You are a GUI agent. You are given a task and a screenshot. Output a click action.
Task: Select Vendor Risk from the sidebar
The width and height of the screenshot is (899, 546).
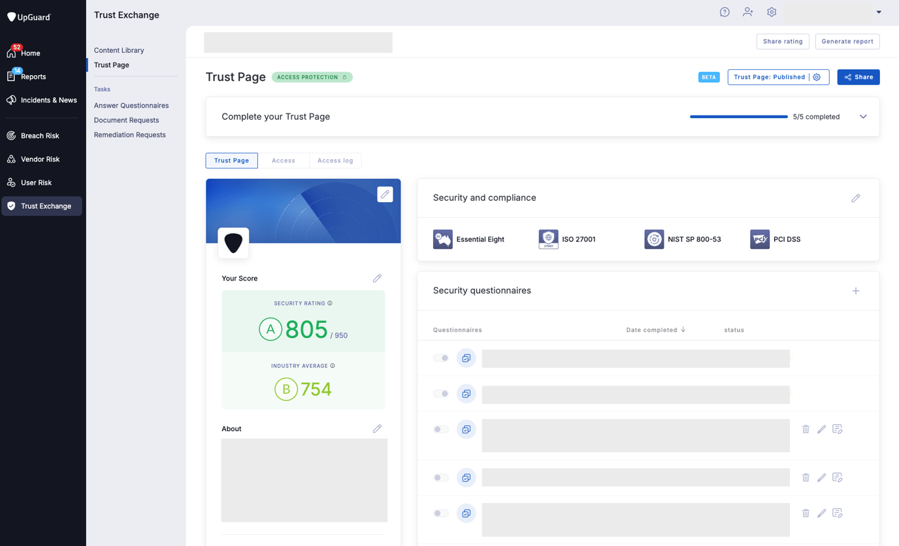[42, 159]
